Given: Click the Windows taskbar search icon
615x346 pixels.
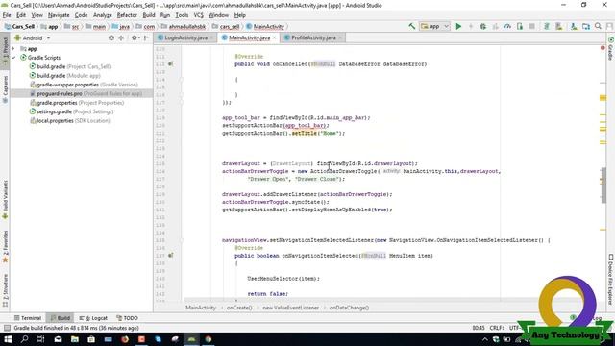Looking at the screenshot, I should [24, 339].
